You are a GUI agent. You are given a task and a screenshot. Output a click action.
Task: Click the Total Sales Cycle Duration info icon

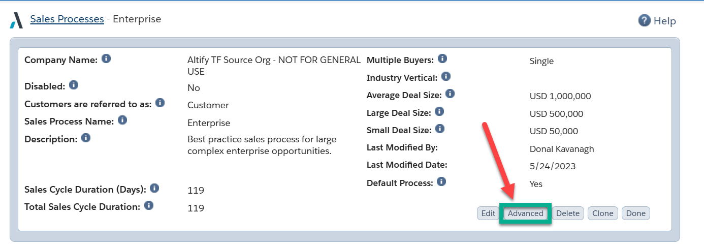(x=149, y=205)
